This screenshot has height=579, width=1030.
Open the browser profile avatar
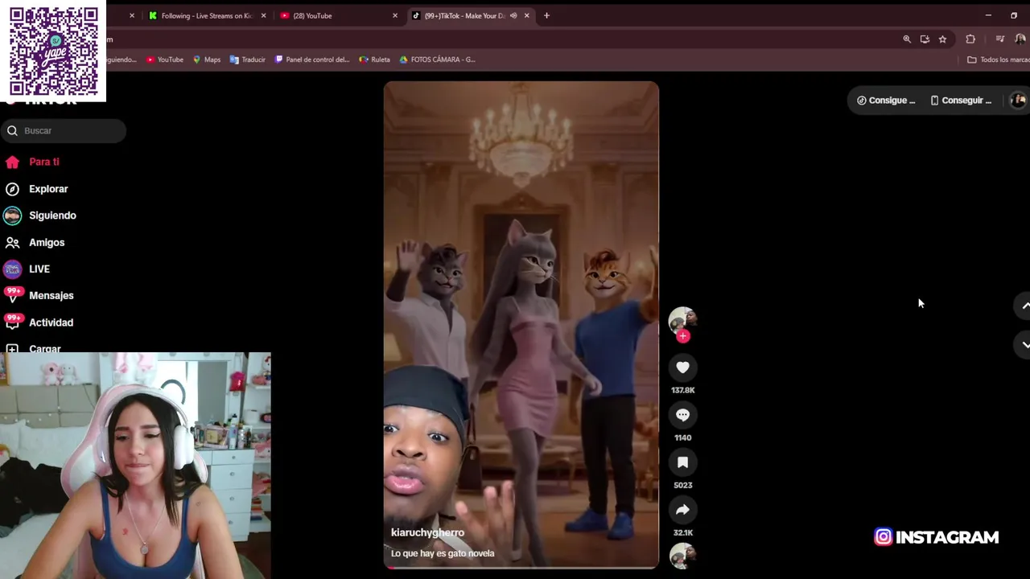click(1020, 39)
